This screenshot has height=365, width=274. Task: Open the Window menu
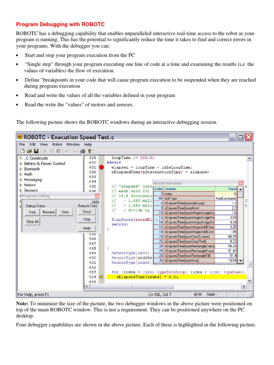point(73,144)
